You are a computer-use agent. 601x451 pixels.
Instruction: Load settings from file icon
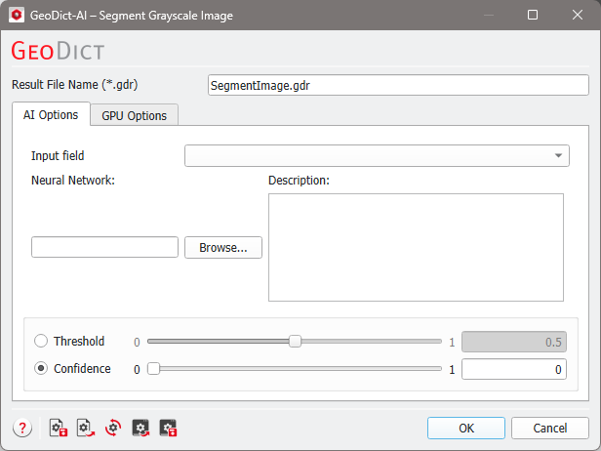86,428
